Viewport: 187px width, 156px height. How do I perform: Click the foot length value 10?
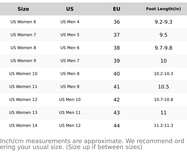click(163, 61)
